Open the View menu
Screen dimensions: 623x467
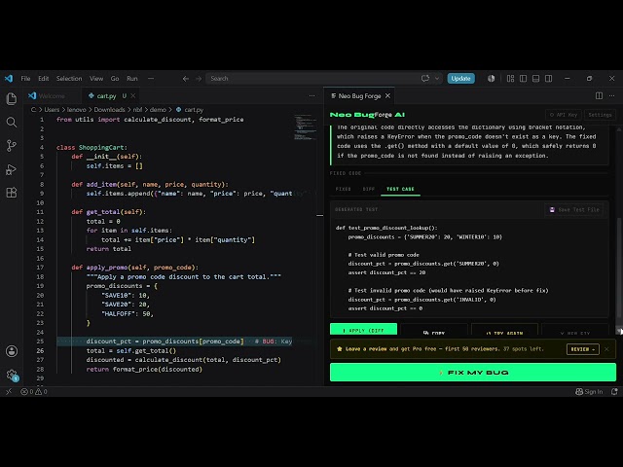coord(96,79)
